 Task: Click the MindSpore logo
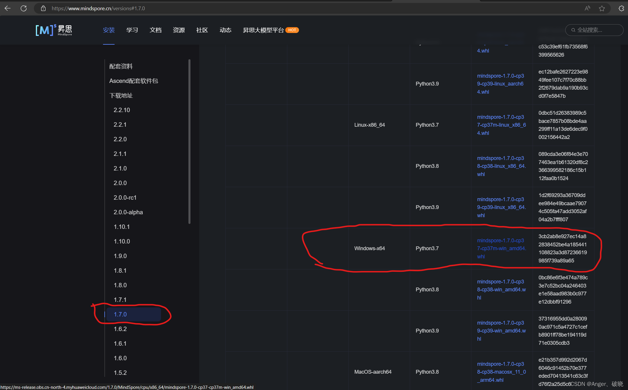point(54,30)
